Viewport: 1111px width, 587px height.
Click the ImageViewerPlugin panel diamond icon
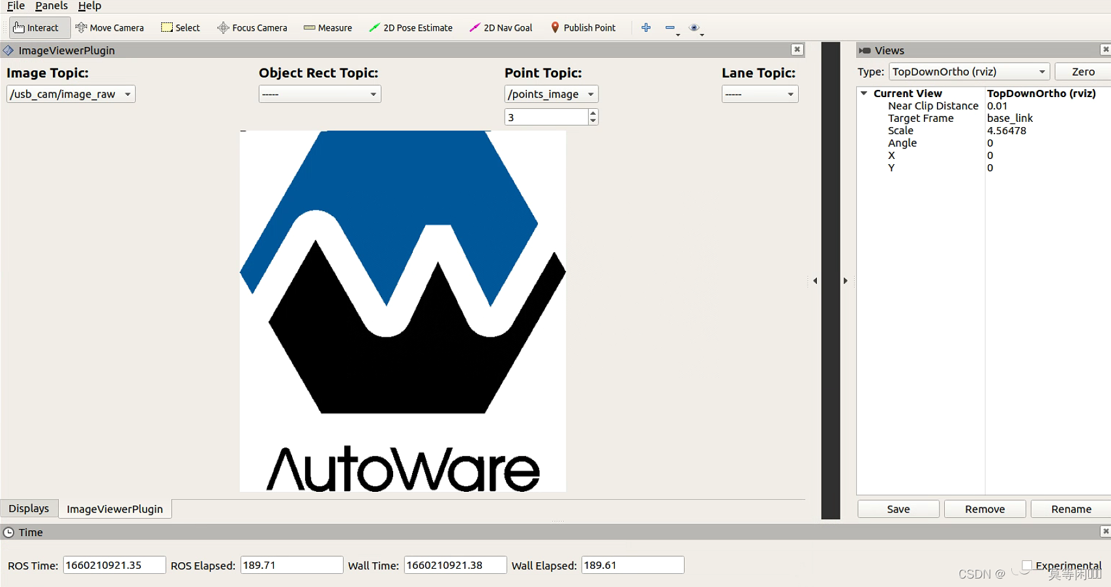coord(8,50)
